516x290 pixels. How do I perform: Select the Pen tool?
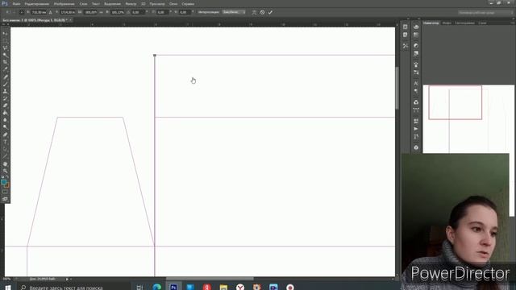(5, 135)
